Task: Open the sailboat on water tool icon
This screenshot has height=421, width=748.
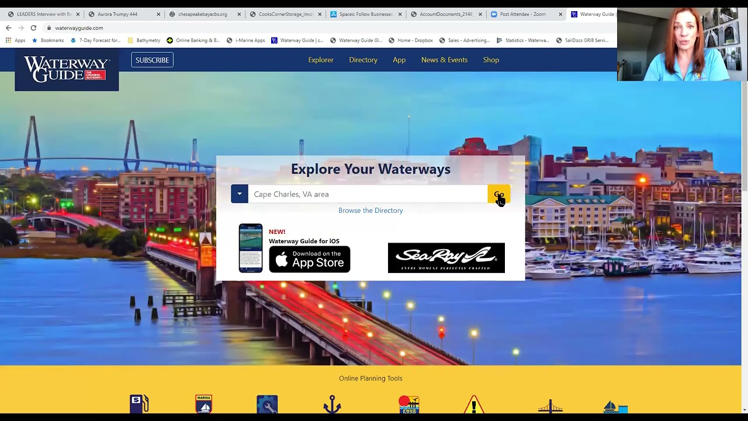Action: pyautogui.click(x=615, y=405)
